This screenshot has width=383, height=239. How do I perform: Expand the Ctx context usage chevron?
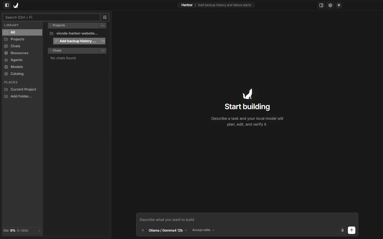click(x=39, y=231)
